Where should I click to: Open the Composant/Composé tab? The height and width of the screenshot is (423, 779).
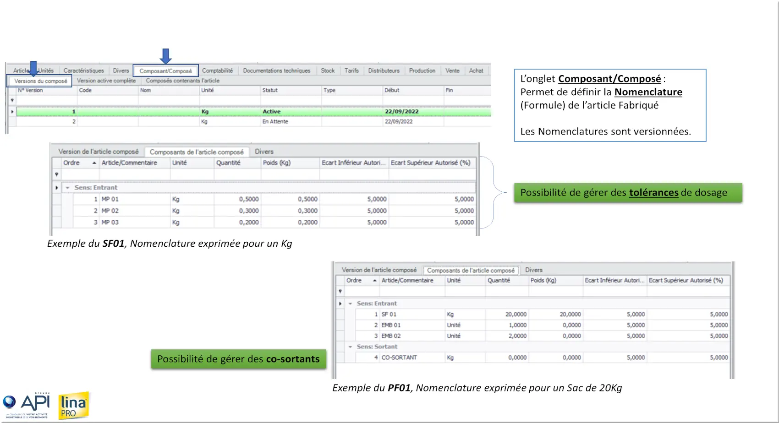click(165, 71)
